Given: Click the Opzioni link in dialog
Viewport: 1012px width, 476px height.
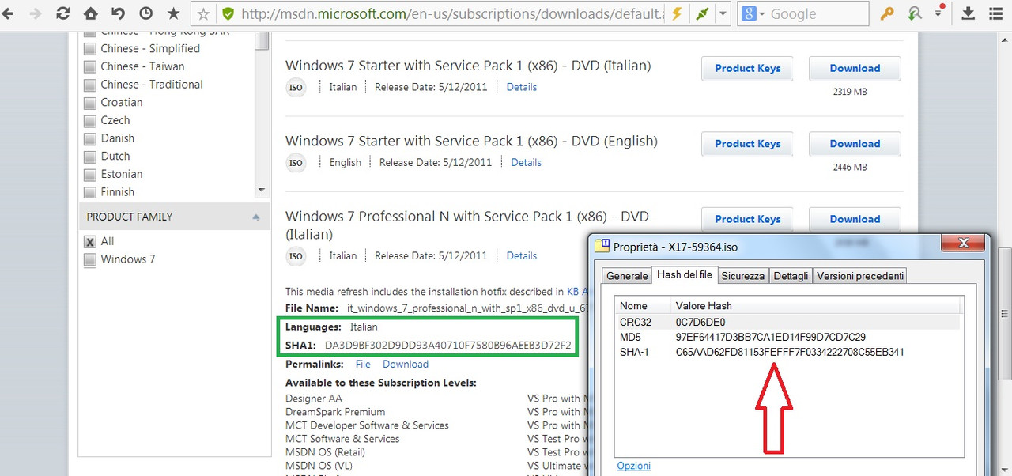Looking at the screenshot, I should point(633,466).
